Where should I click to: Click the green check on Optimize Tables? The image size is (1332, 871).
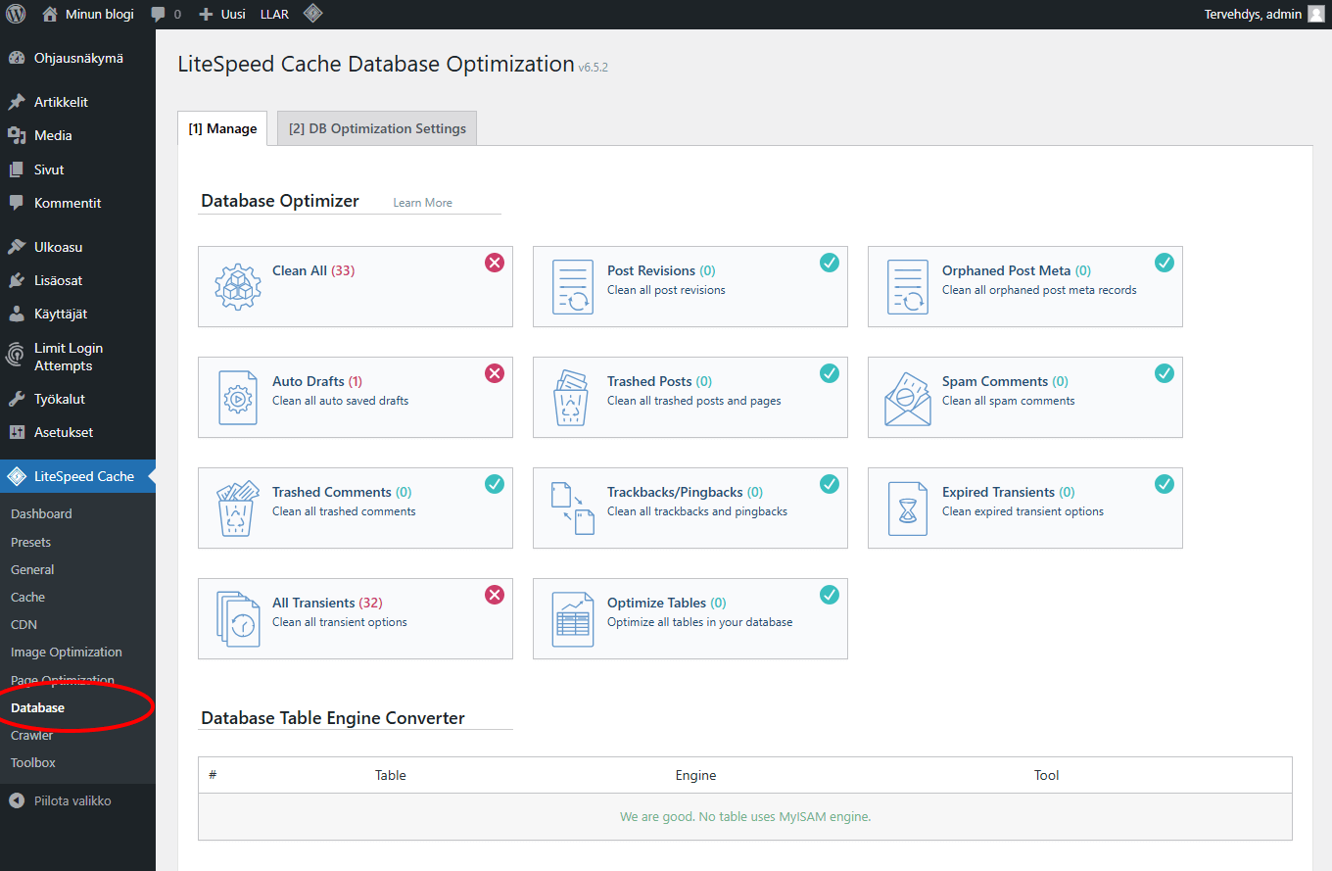point(830,595)
